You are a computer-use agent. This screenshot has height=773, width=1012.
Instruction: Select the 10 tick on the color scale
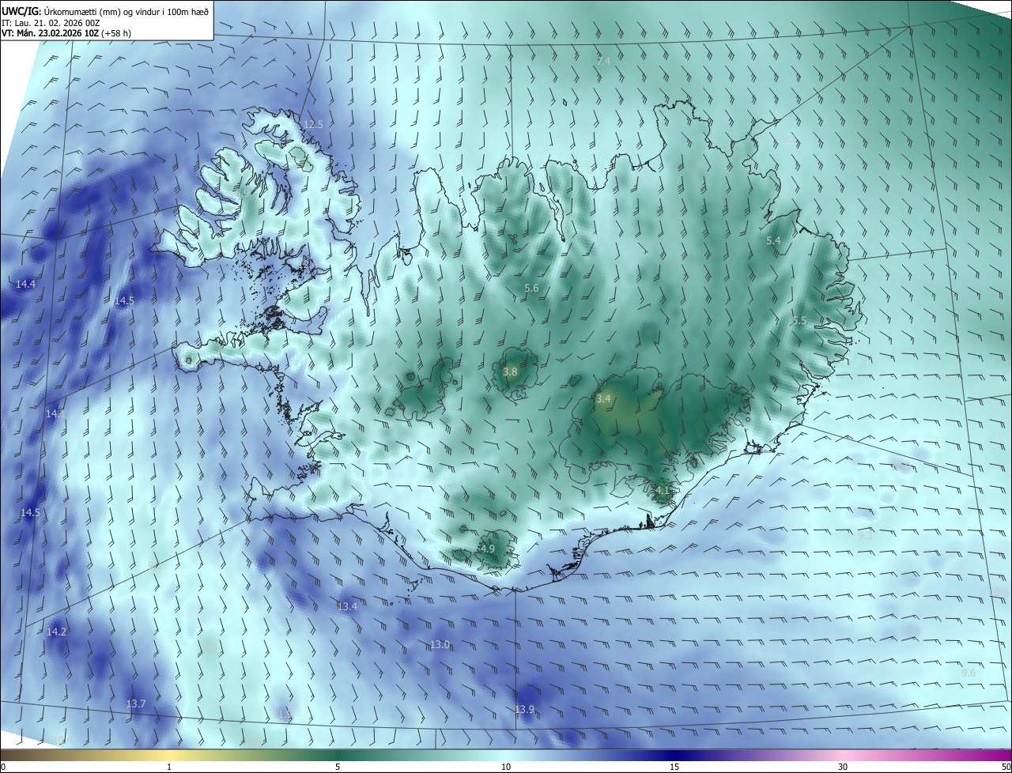coord(506,767)
